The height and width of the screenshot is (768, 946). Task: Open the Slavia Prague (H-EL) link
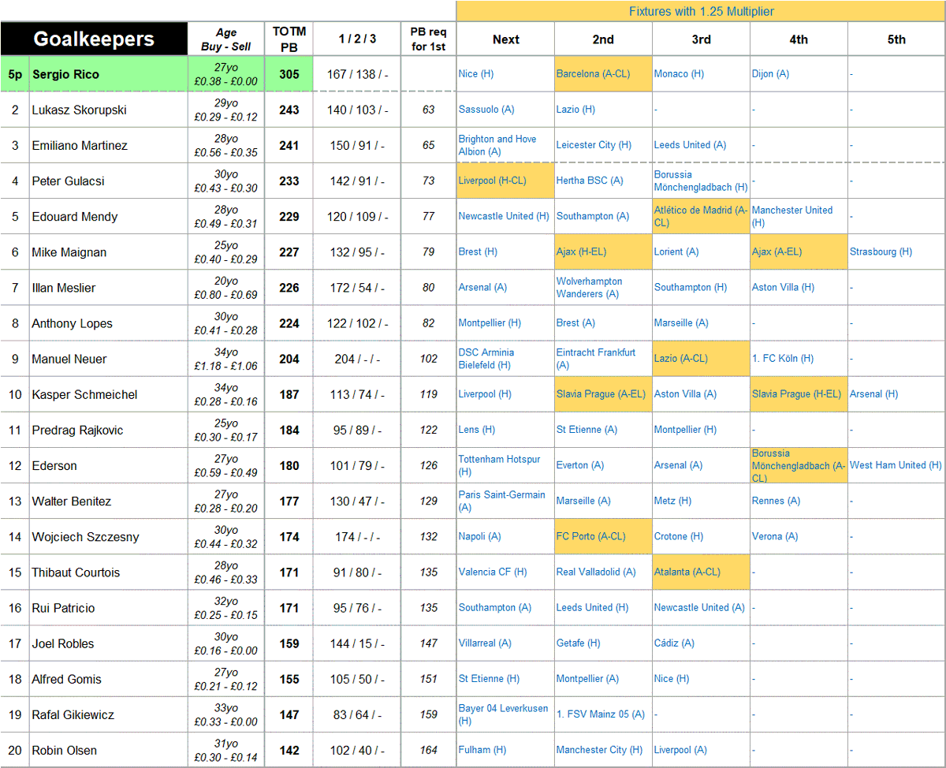point(796,394)
